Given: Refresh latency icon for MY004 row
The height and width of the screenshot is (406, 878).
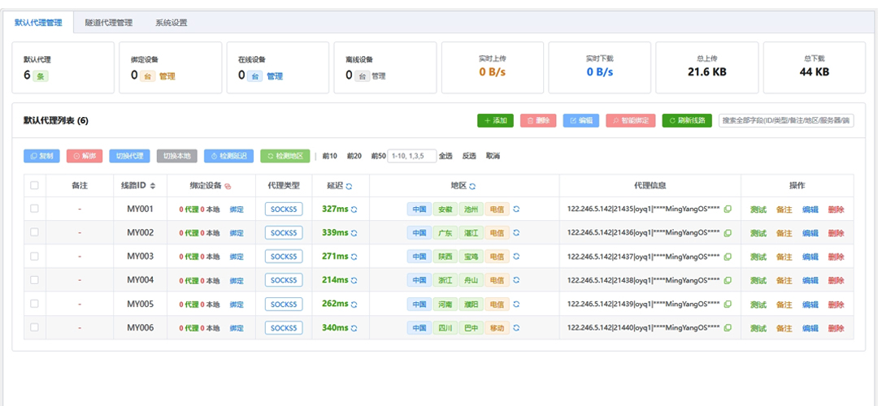Looking at the screenshot, I should pos(354,280).
